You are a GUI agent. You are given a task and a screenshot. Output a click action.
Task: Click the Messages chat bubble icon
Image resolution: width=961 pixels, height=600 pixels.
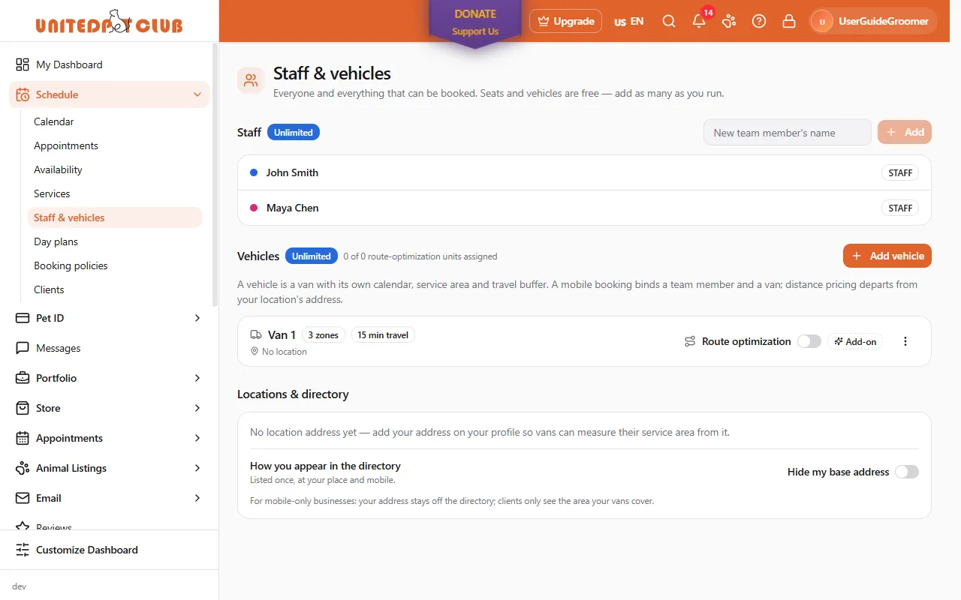[23, 348]
